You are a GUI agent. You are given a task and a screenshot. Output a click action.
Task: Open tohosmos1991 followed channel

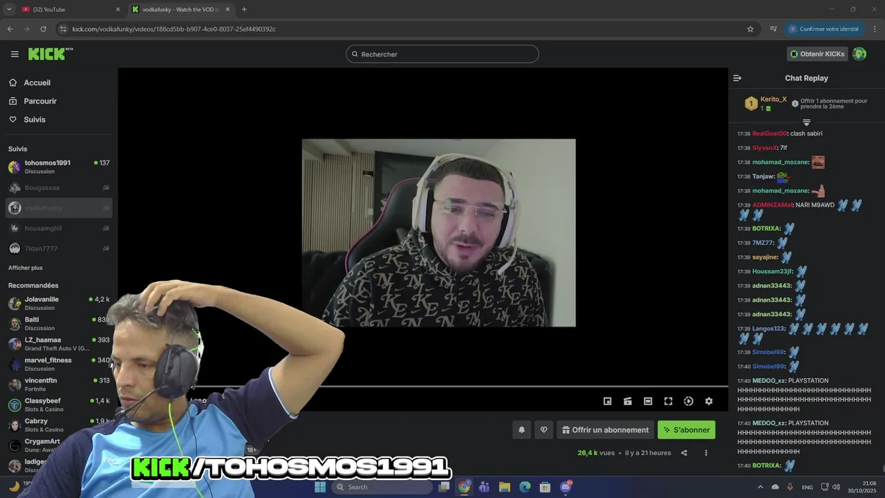(59, 167)
